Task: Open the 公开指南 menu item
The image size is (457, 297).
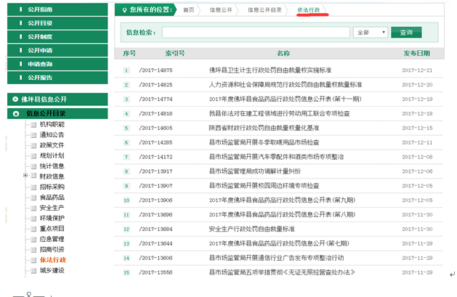Action: [x=41, y=10]
